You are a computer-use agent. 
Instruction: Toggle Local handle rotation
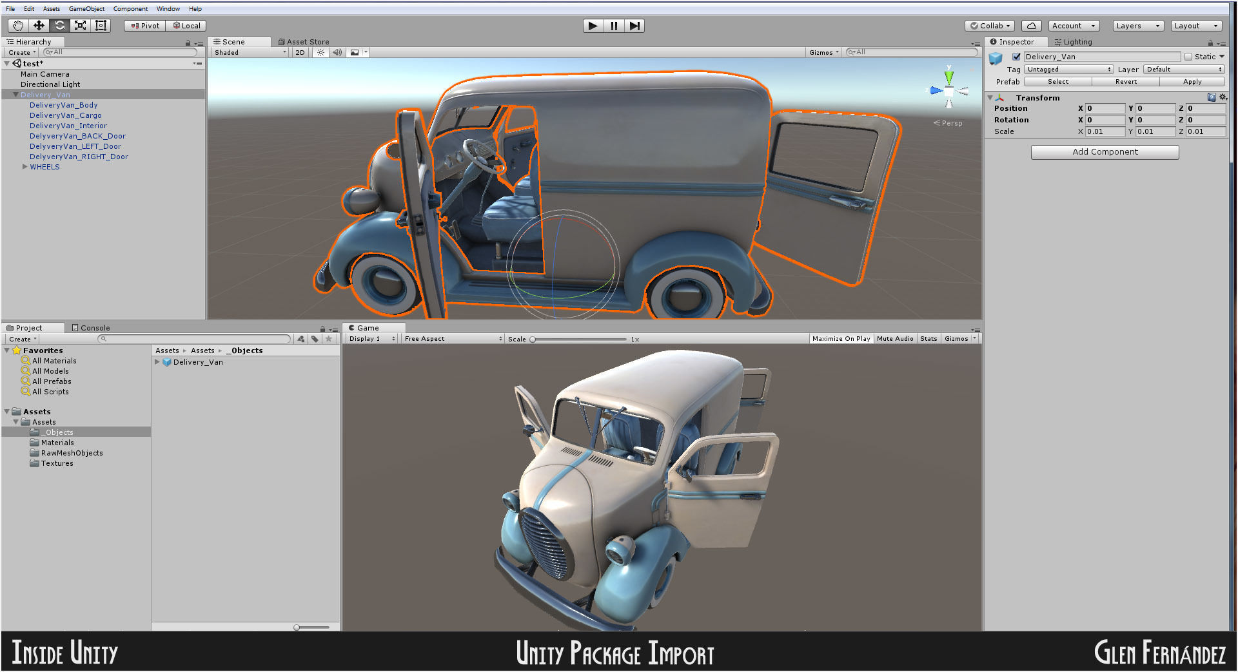pyautogui.click(x=187, y=26)
